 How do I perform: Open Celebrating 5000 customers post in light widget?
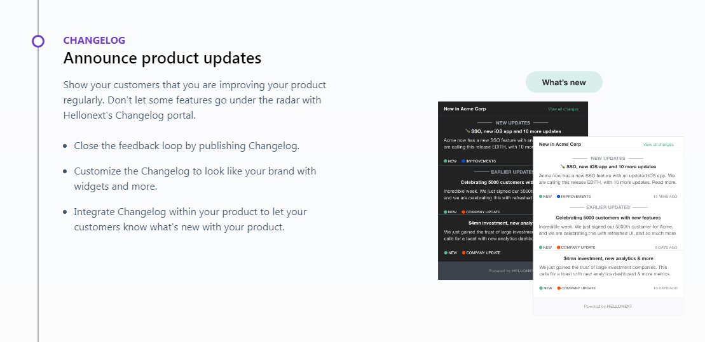coord(608,218)
